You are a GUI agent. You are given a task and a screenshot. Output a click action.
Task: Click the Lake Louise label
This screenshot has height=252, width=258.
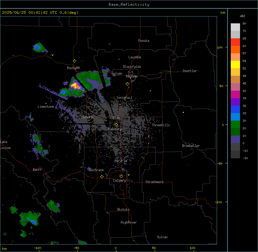pyautogui.click(x=5, y=145)
